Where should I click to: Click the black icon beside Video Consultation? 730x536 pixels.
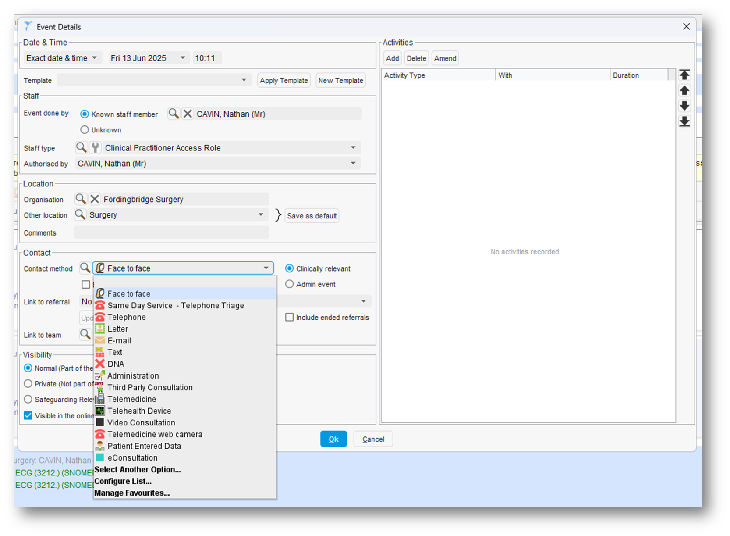tap(100, 422)
